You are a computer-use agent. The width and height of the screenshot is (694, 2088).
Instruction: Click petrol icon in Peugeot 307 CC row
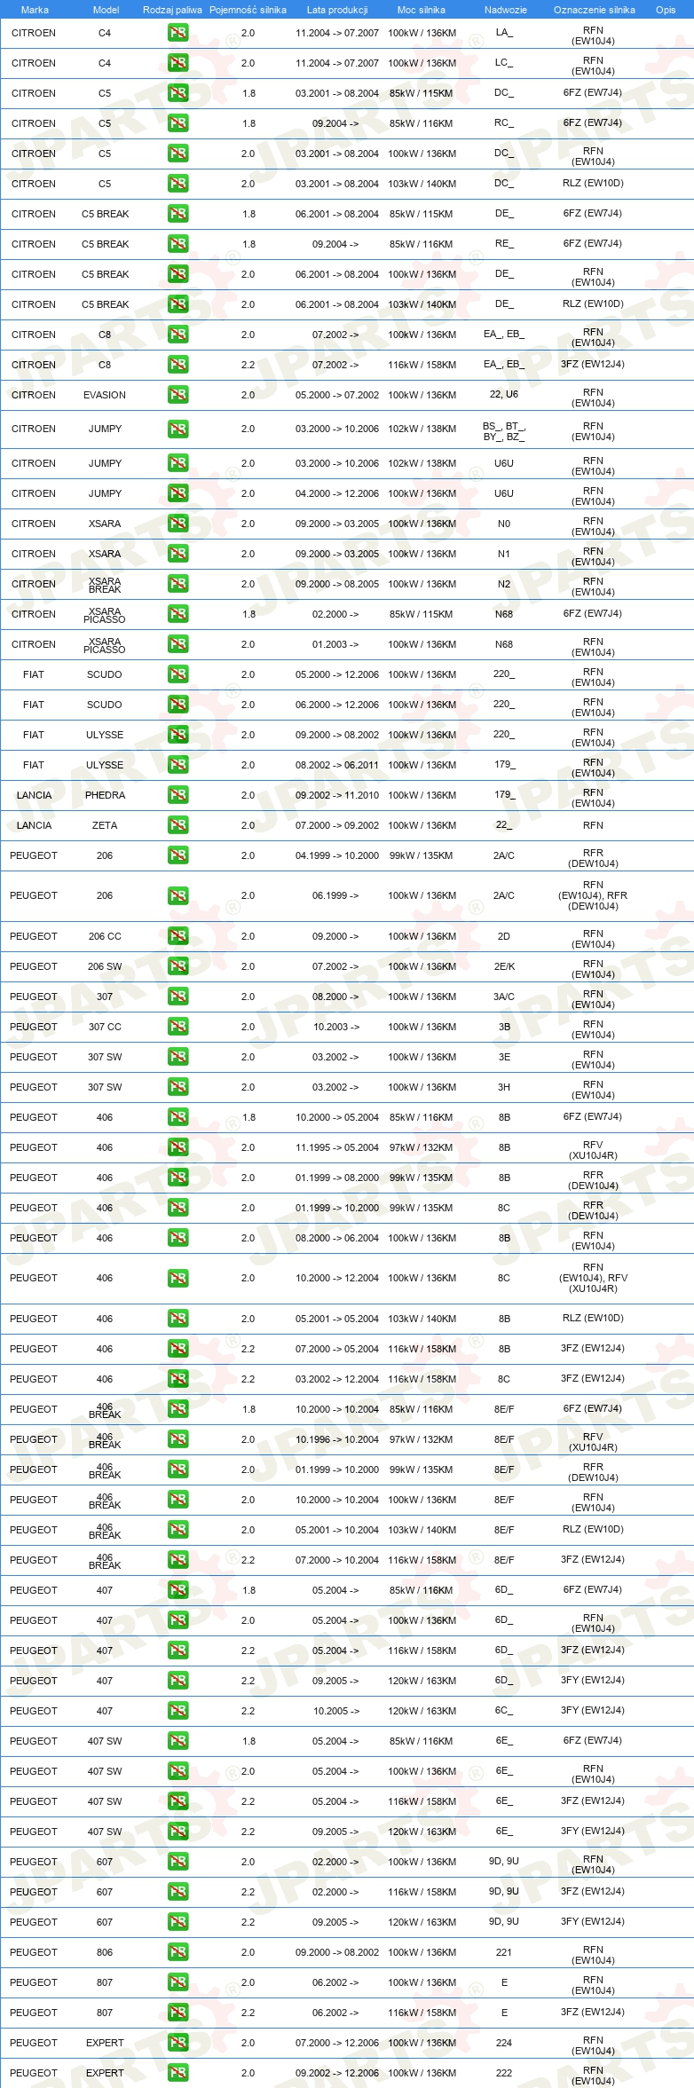click(x=178, y=1027)
